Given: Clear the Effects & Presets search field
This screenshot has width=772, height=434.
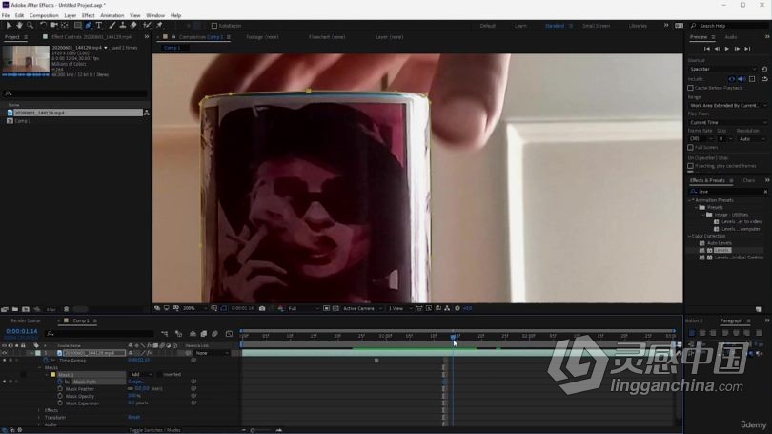Looking at the screenshot, I should point(765,192).
